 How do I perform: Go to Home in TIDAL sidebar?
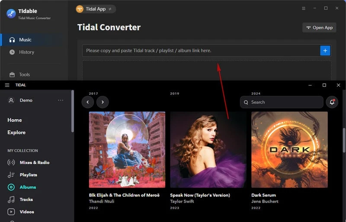click(x=15, y=120)
